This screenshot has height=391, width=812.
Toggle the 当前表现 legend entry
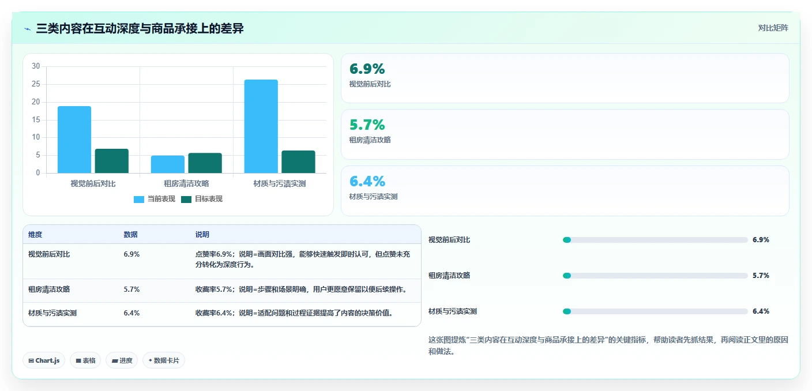(x=155, y=199)
